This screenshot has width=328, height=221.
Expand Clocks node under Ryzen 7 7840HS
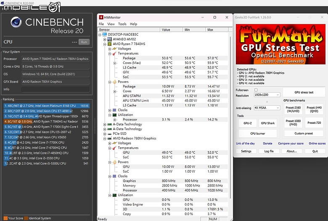(110, 110)
